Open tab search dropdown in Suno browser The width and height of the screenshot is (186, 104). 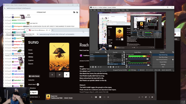[x=26, y=30]
